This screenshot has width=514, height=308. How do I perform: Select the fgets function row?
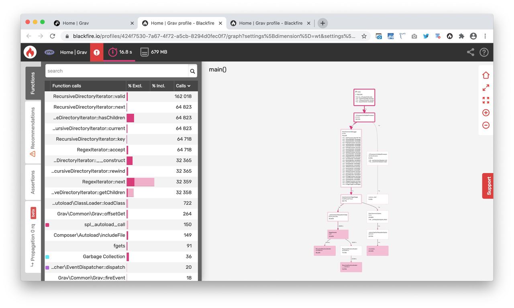coord(121,246)
